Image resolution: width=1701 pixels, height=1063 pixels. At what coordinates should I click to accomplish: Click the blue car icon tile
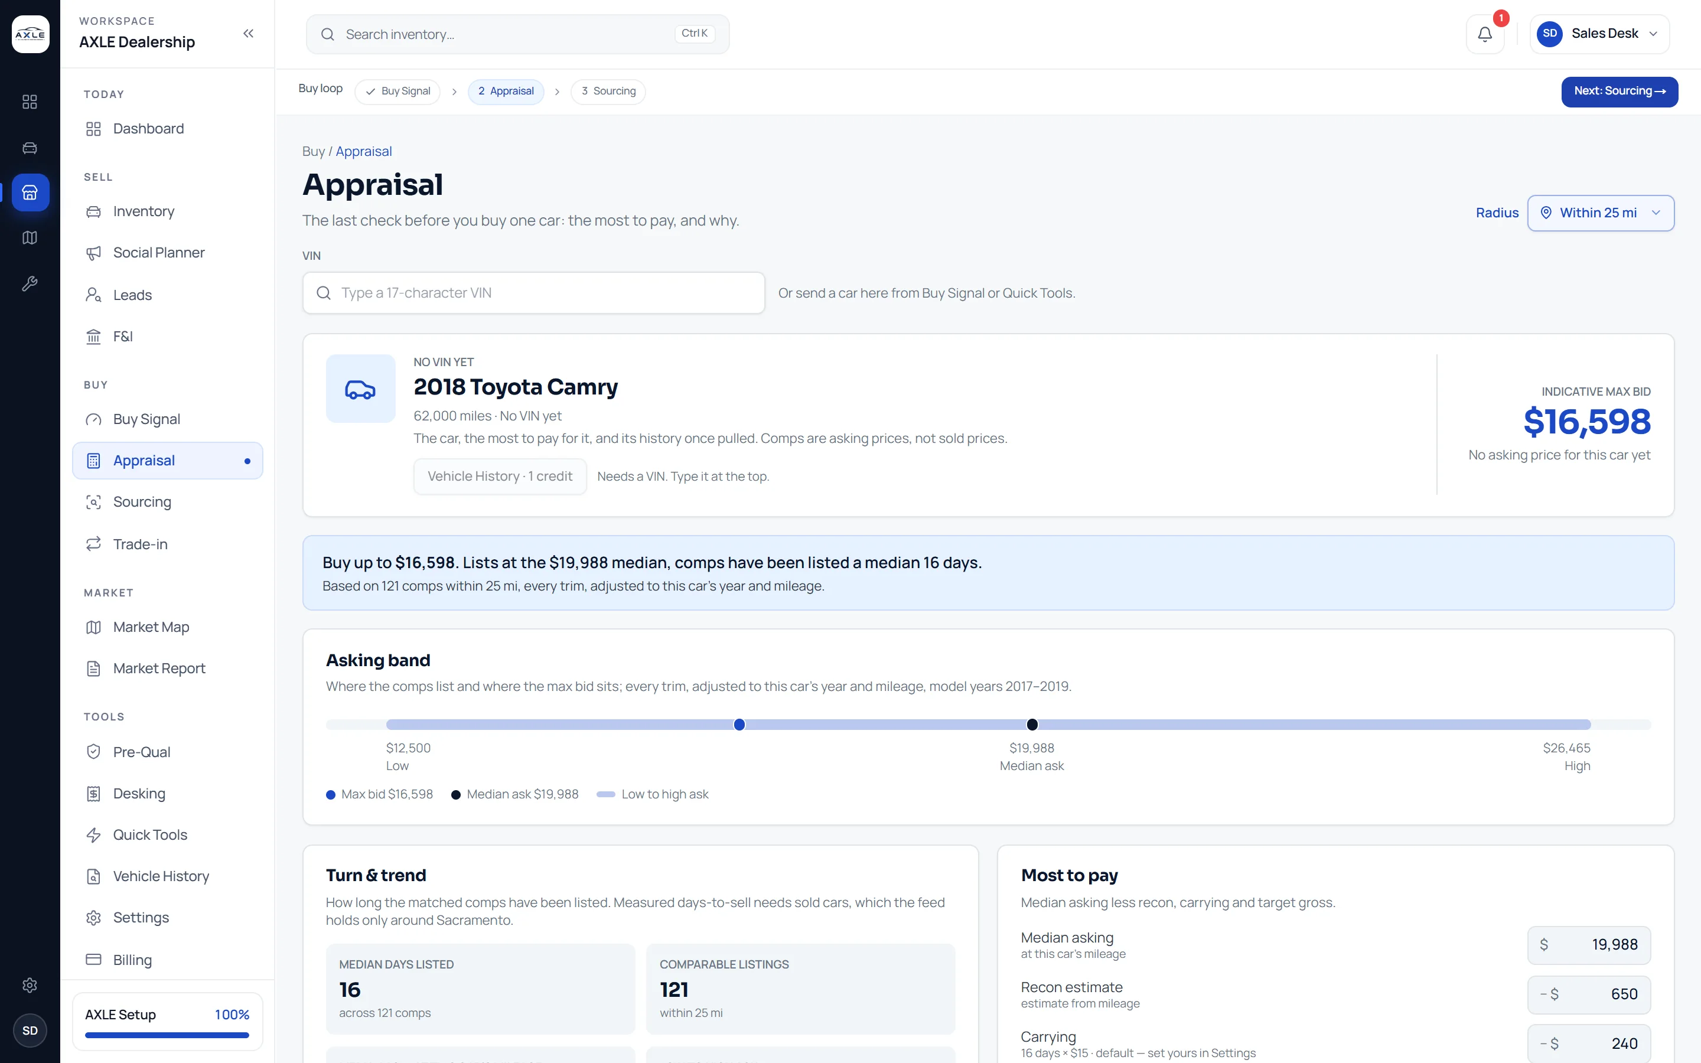coord(361,389)
